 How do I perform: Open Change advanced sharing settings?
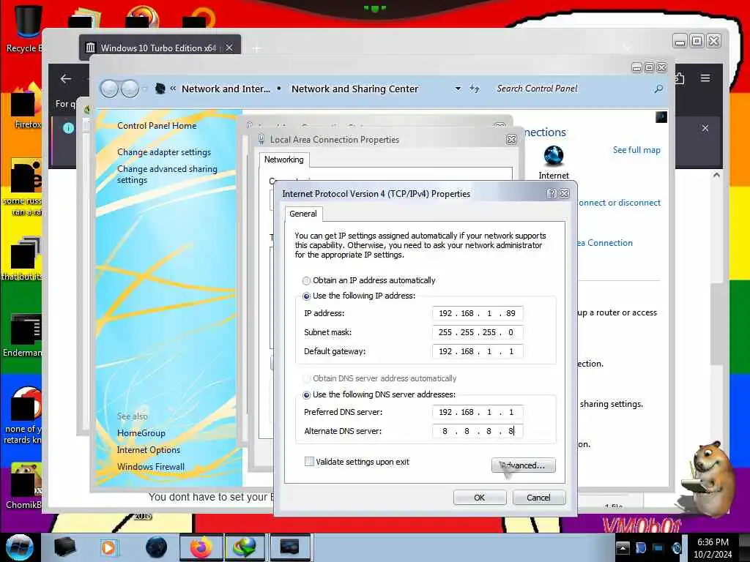[x=167, y=174]
